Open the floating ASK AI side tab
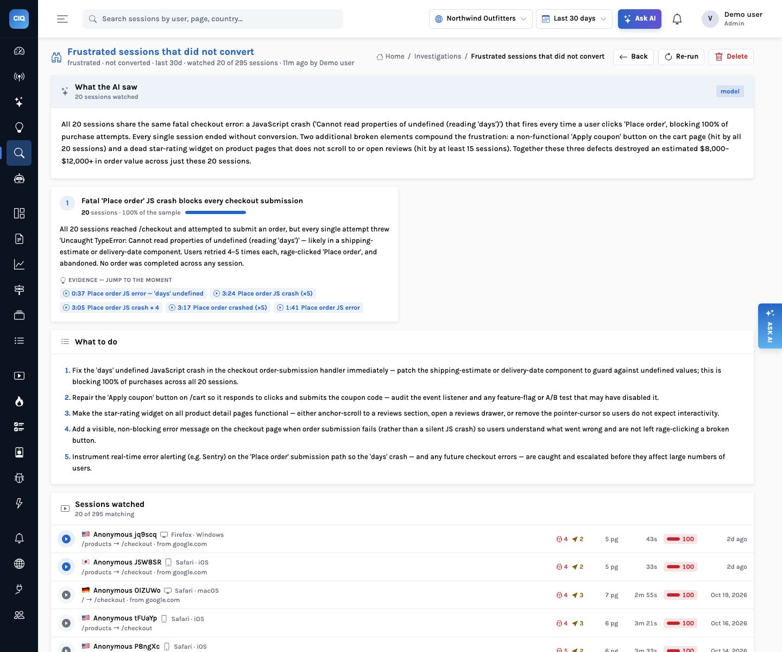782x652 pixels. click(770, 325)
